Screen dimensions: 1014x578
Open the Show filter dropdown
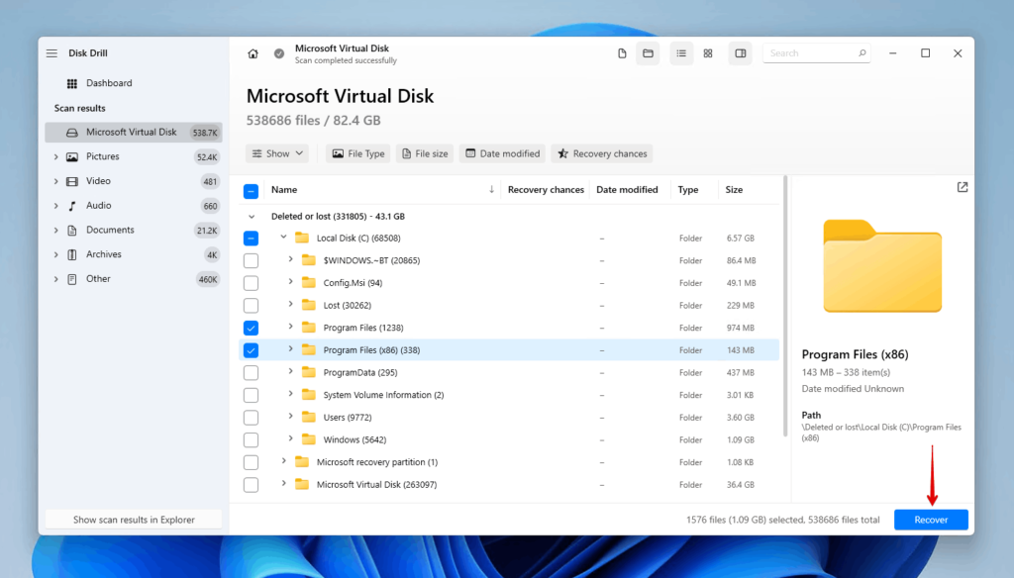click(x=277, y=153)
